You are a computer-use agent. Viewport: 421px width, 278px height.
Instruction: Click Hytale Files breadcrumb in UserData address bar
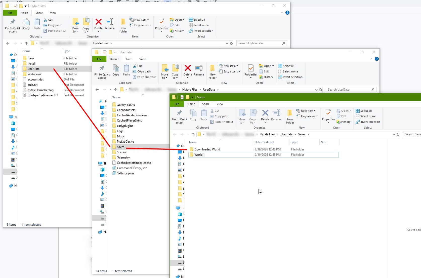[x=190, y=90]
